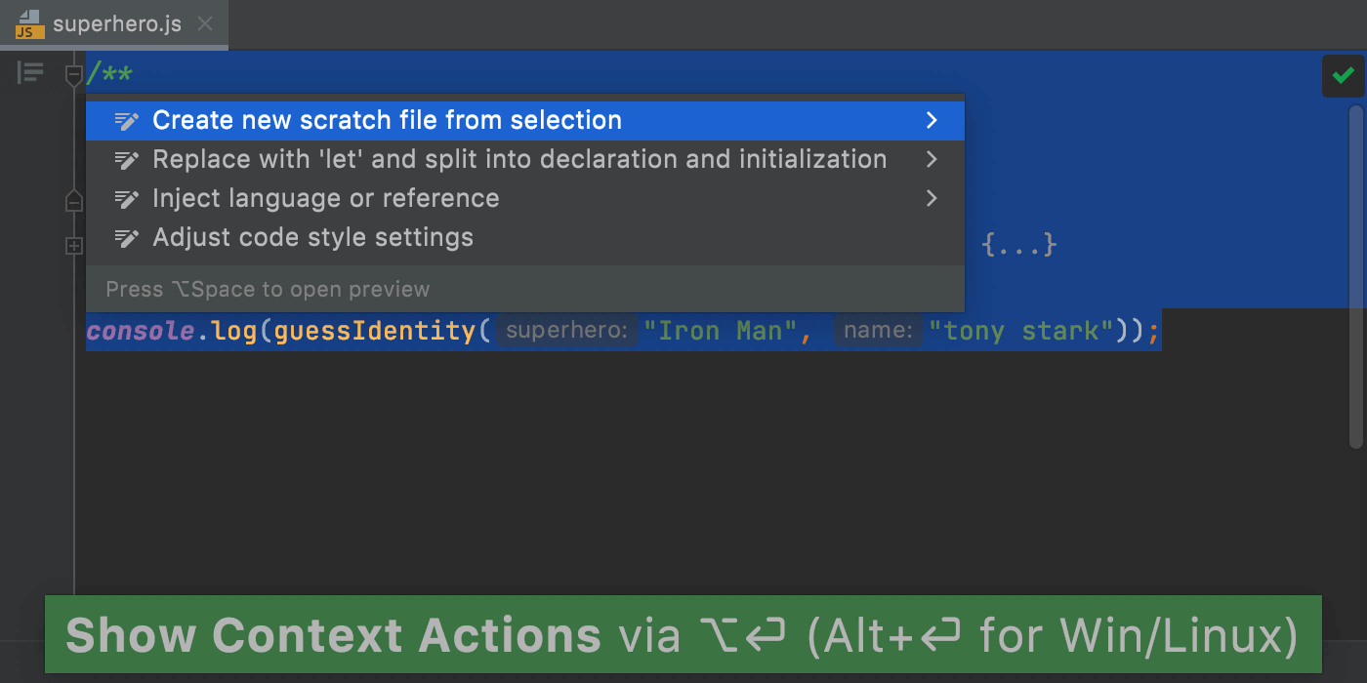Collapse the doc comment fold marker at /**

coord(74,74)
